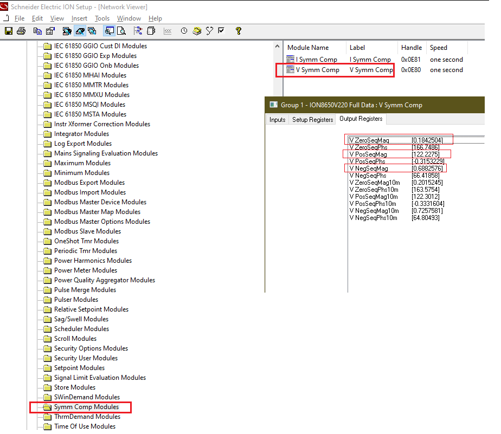Screen dimensions: 501x434
Task: Click the Properties toolbar icon
Action: pyautogui.click(x=50, y=31)
